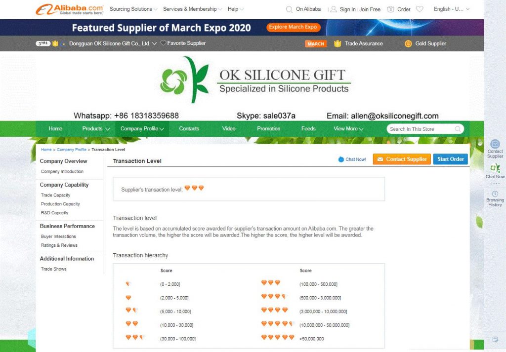This screenshot has height=352, width=506.
Task: Expand the Services & Membership menu
Action: (x=192, y=9)
